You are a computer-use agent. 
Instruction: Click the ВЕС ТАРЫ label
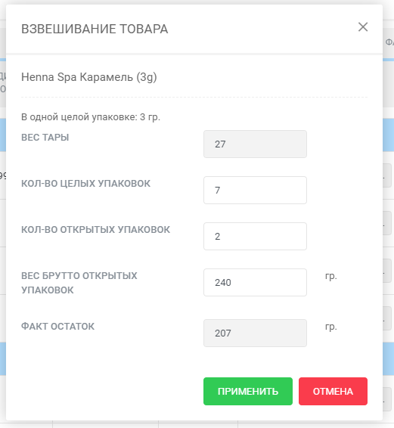click(x=45, y=138)
